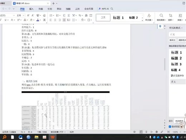Switch to the References ribbon tab
The height and width of the screenshot is (140, 186).
pos(50,9)
